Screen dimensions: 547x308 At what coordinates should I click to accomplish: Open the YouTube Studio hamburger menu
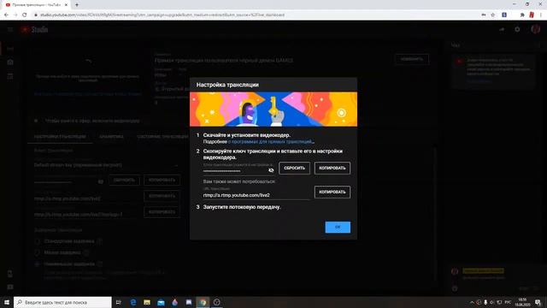(10, 30)
